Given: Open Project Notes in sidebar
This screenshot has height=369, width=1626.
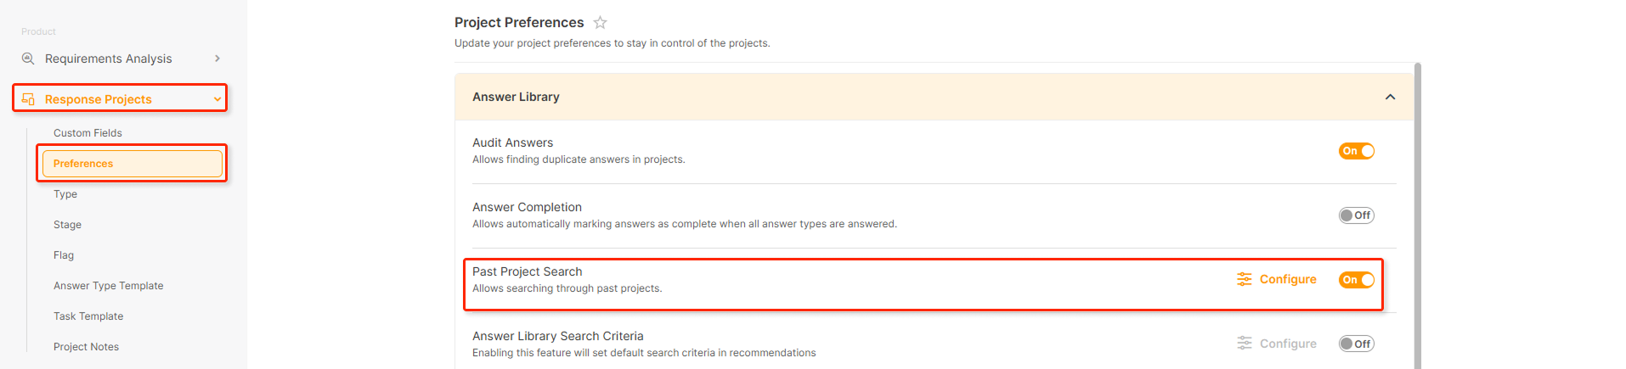Looking at the screenshot, I should [x=86, y=347].
